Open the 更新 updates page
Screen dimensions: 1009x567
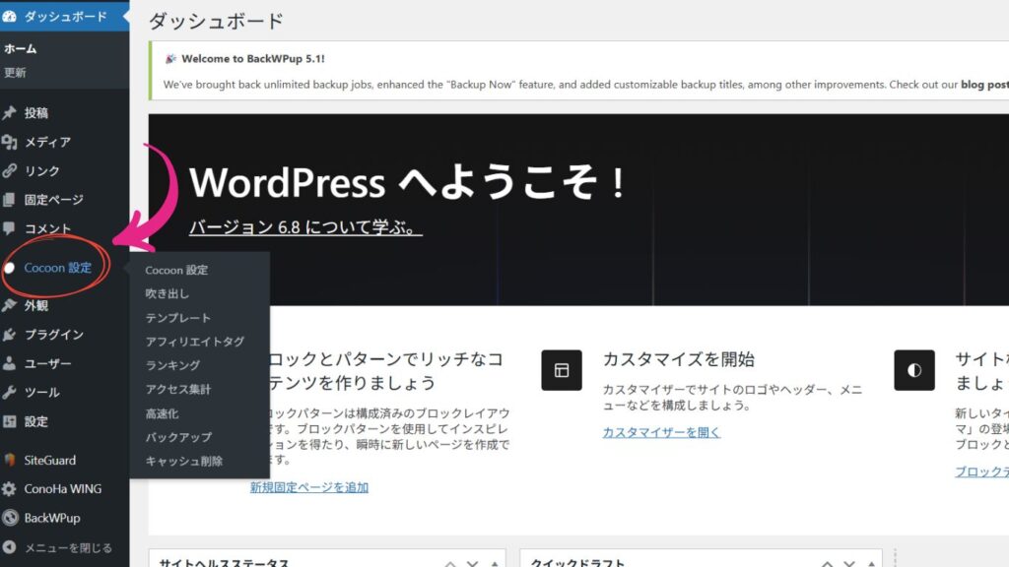(15, 73)
